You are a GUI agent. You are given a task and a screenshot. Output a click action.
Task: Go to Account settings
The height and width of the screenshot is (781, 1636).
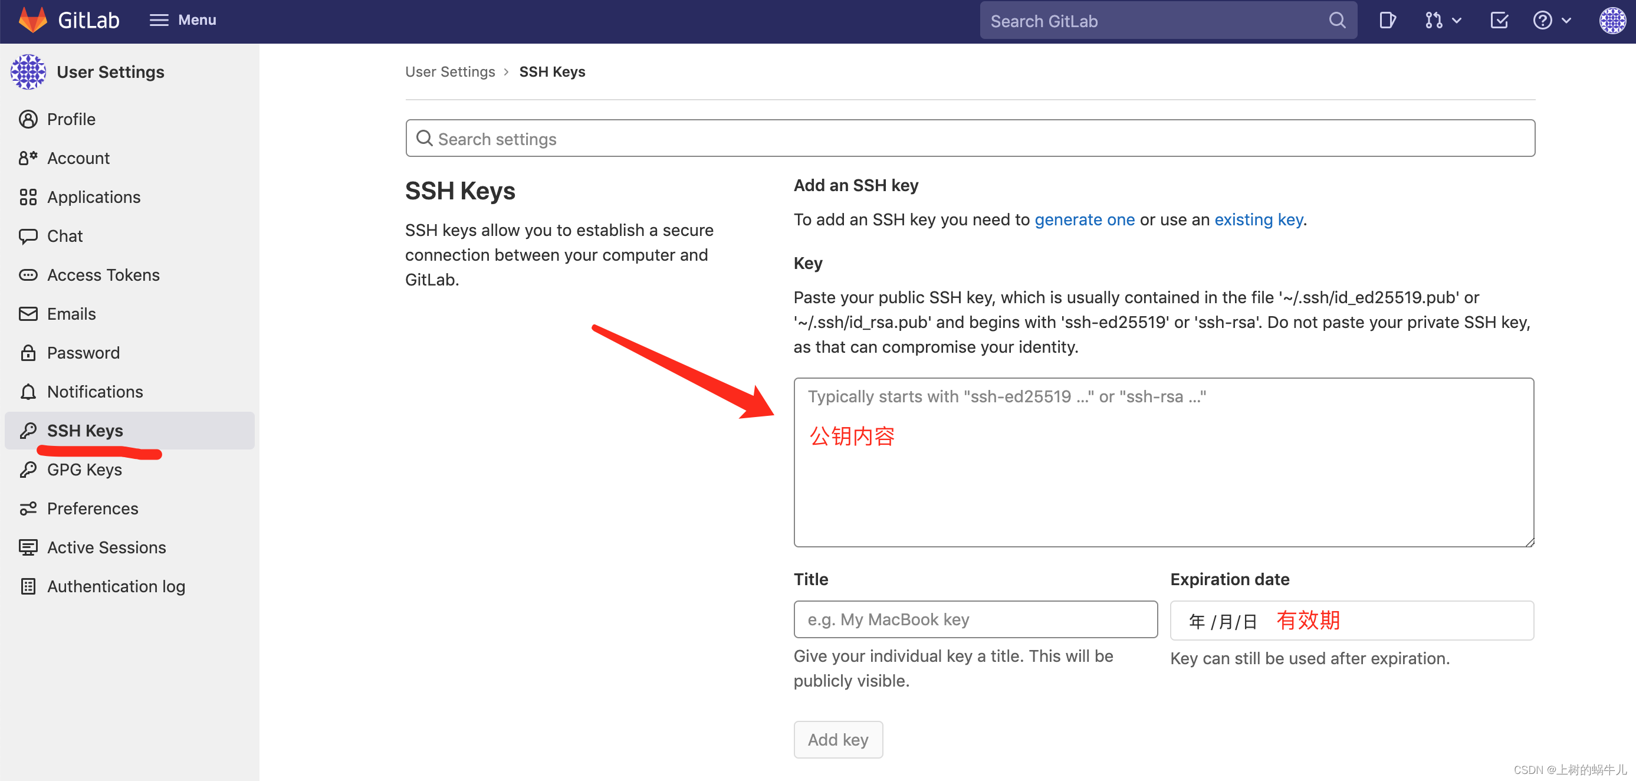coord(78,157)
